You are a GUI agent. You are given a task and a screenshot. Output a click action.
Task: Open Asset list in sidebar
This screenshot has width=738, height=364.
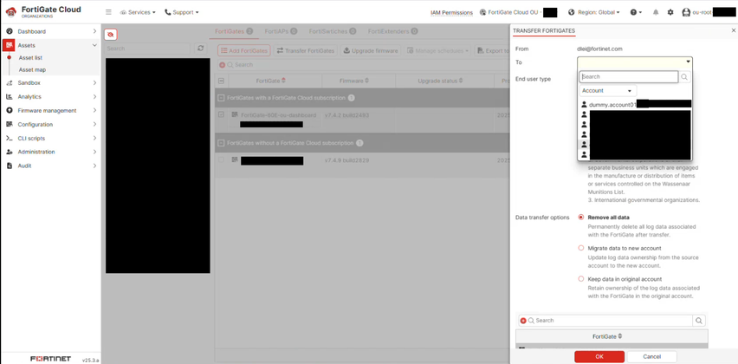tap(30, 58)
